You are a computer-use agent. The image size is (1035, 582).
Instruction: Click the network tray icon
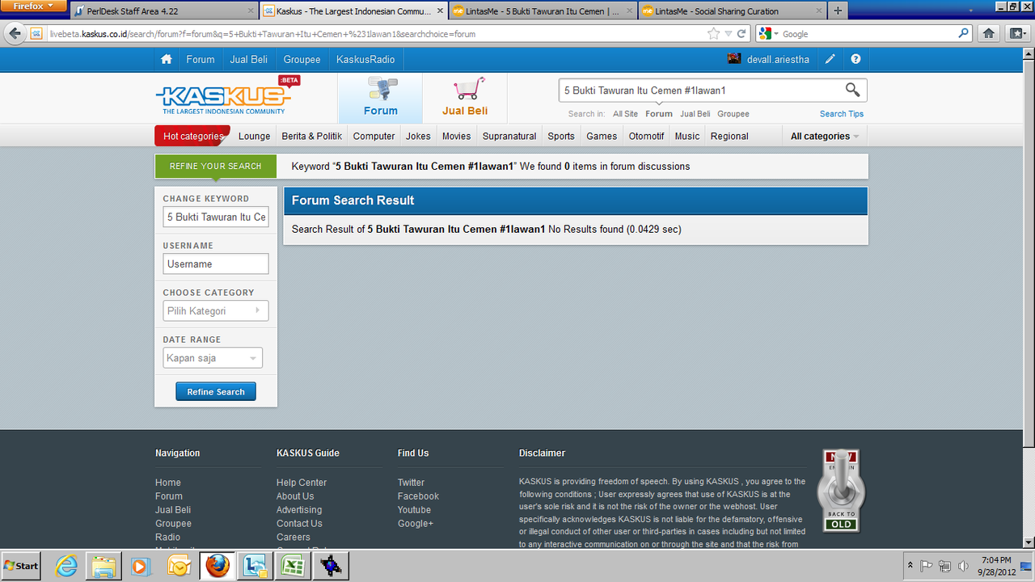point(944,566)
